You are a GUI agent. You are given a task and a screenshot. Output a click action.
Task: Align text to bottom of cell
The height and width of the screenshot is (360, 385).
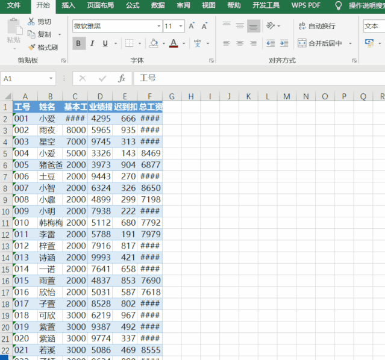254,26
